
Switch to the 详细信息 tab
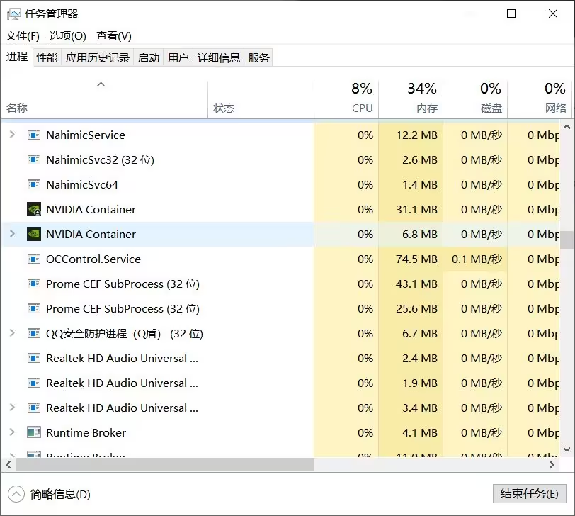pos(219,58)
